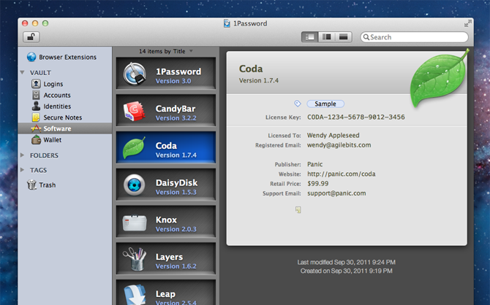Image resolution: width=490 pixels, height=305 pixels.
Task: Click the DaisyDisk eye icon
Action: [135, 185]
